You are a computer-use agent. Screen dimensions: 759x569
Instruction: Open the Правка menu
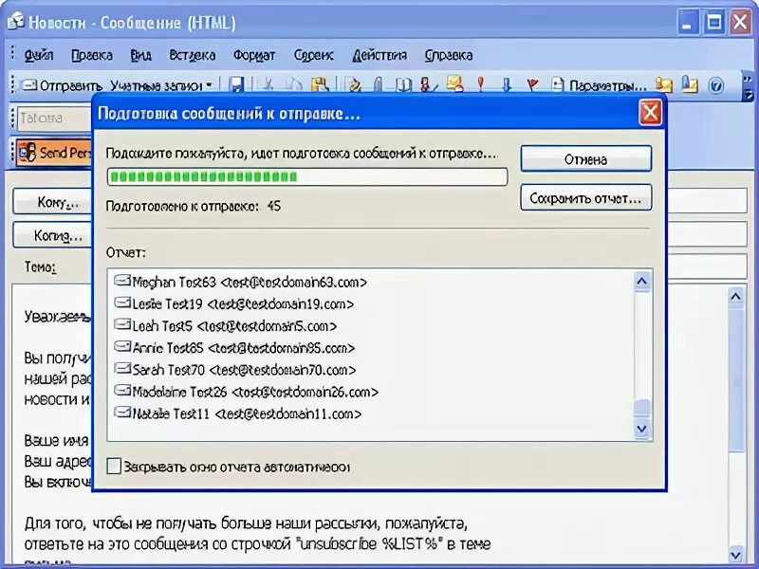91,55
